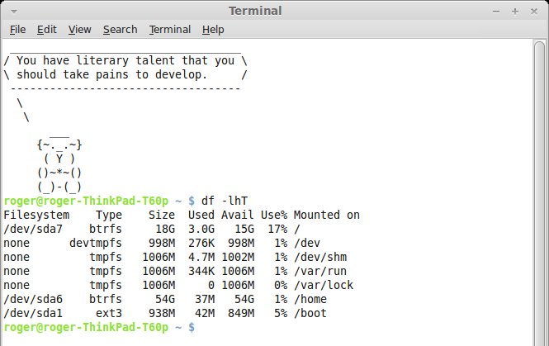The height and width of the screenshot is (346, 549).
Task: Click the 'Mounted on' column header
Action: pos(326,216)
